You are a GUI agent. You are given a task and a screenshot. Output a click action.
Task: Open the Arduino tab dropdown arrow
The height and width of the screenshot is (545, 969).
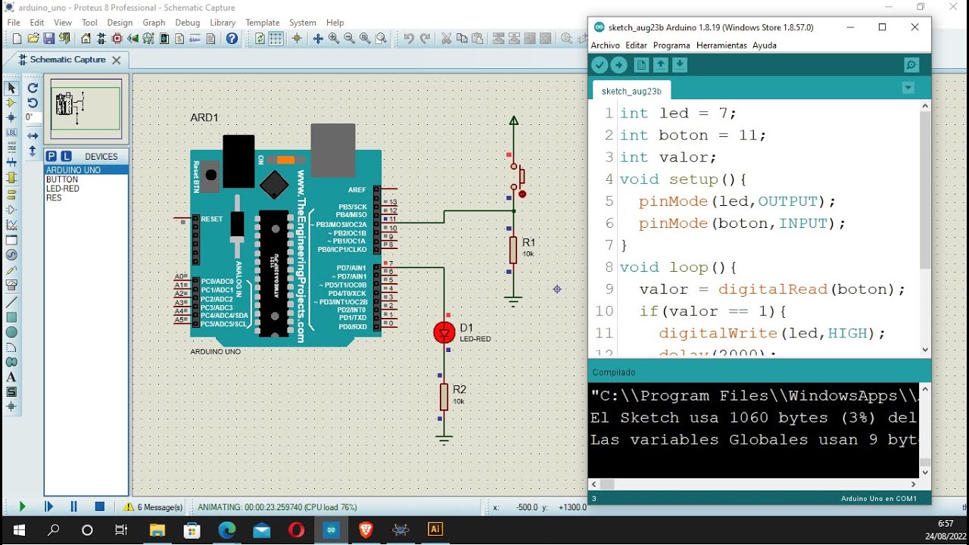pos(908,89)
